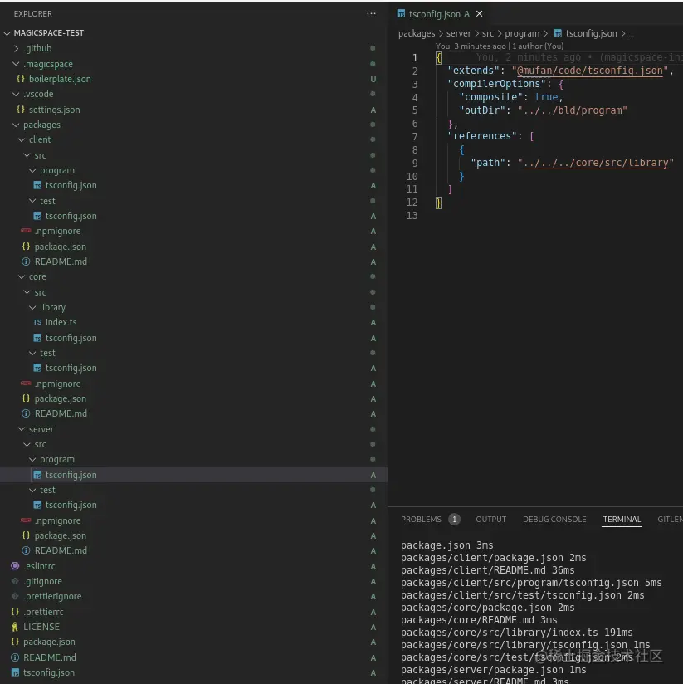Click the .prettierignore diamond icon

[x=15, y=596]
